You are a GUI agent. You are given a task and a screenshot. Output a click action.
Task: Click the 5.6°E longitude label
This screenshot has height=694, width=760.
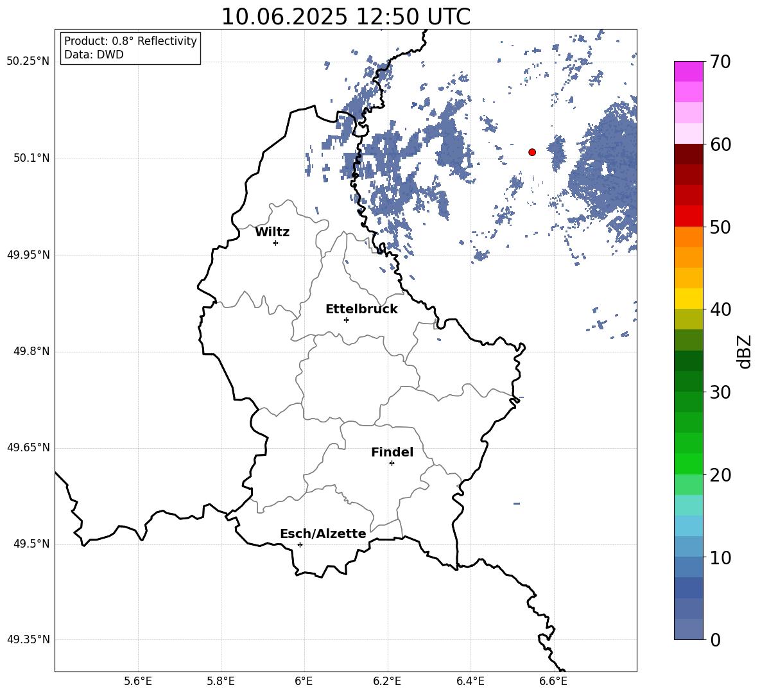coord(138,682)
